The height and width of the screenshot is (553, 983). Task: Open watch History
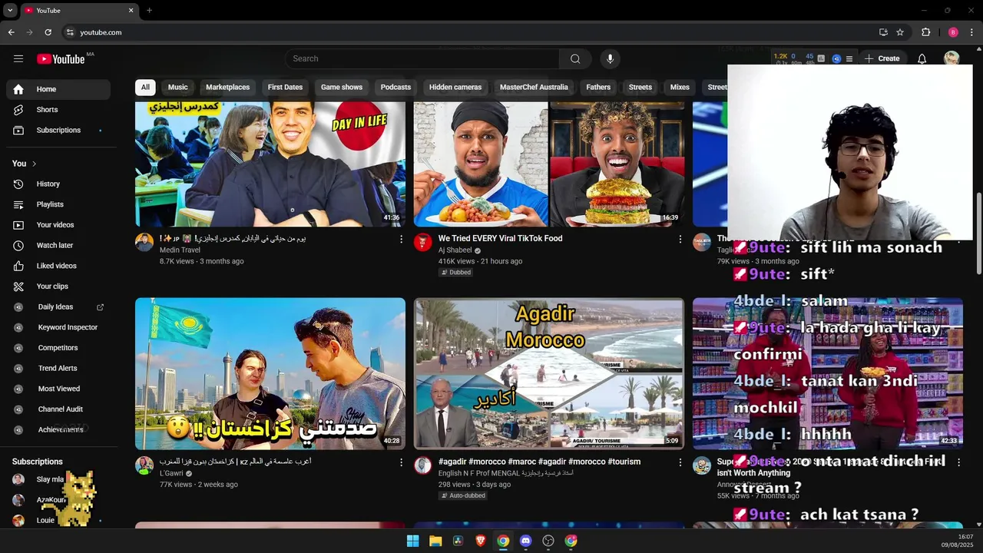click(58, 184)
